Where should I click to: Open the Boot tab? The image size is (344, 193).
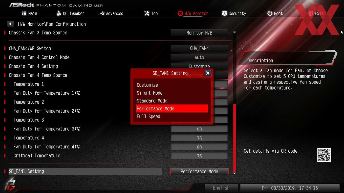275,13
